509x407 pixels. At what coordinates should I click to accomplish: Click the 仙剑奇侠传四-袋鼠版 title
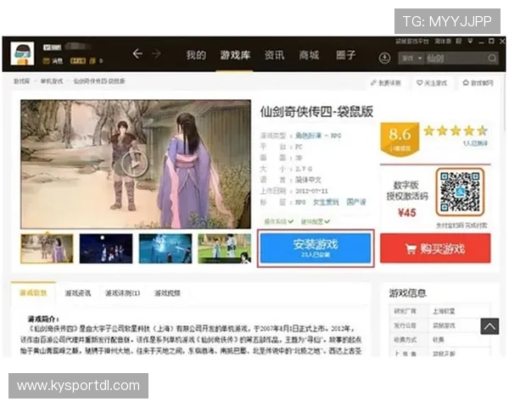pyautogui.click(x=316, y=112)
